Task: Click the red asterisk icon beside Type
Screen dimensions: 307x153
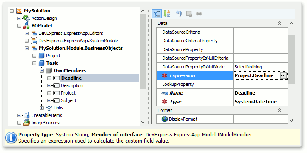Action: pyautogui.click(x=165, y=102)
